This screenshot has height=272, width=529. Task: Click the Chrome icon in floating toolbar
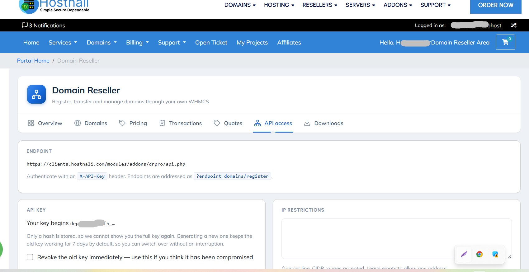coord(479,254)
